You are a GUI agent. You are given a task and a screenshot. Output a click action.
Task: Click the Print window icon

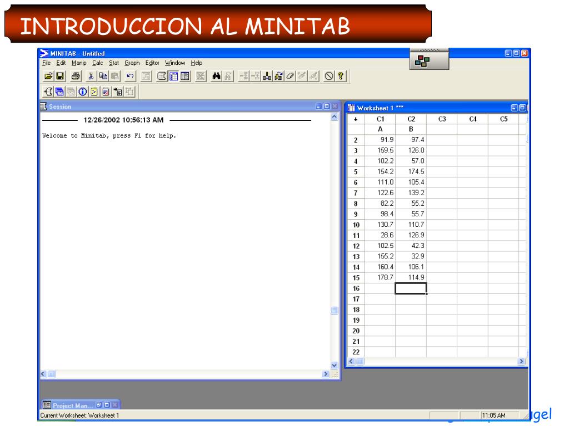pyautogui.click(x=76, y=76)
